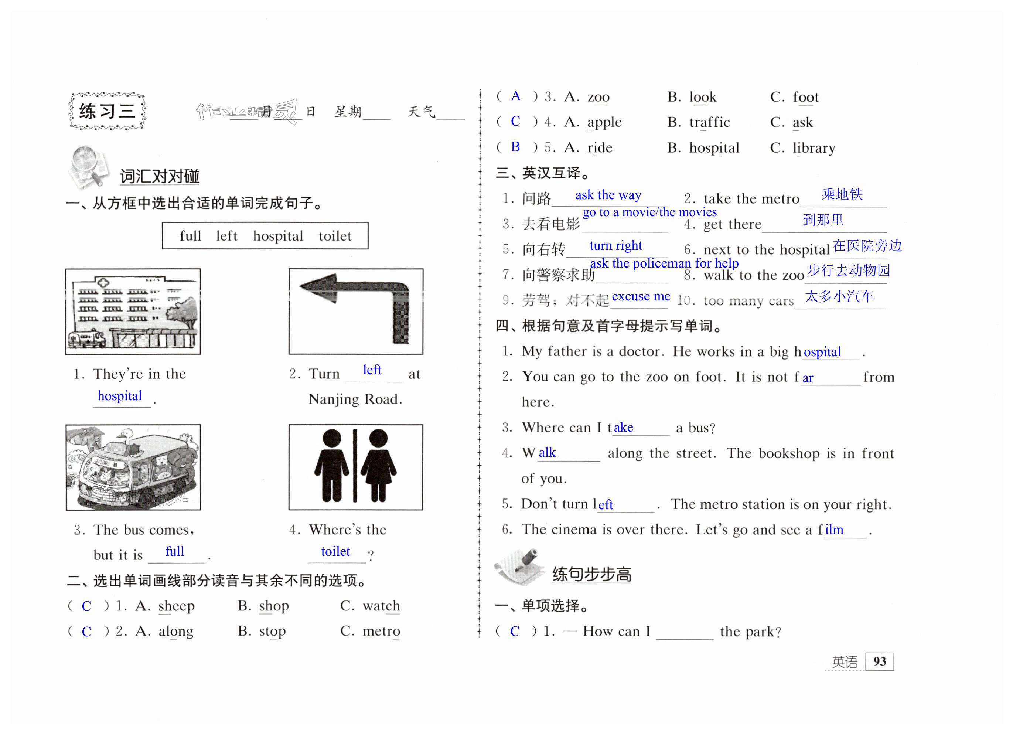This screenshot has width=1013, height=735.
Task: Click the answer bracket for question 1 sheep
Action: [87, 606]
